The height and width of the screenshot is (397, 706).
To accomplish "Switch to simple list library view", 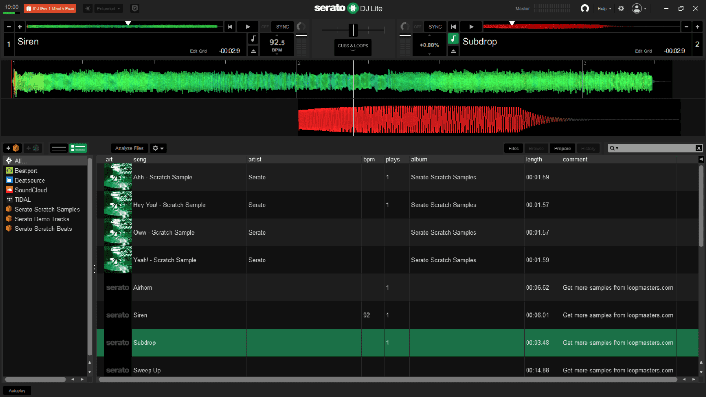I will (x=59, y=148).
